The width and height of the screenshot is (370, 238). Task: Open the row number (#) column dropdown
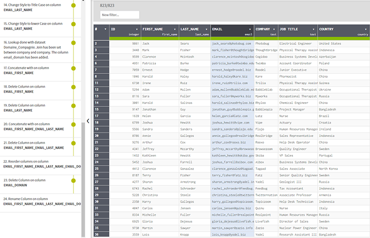(105, 29)
